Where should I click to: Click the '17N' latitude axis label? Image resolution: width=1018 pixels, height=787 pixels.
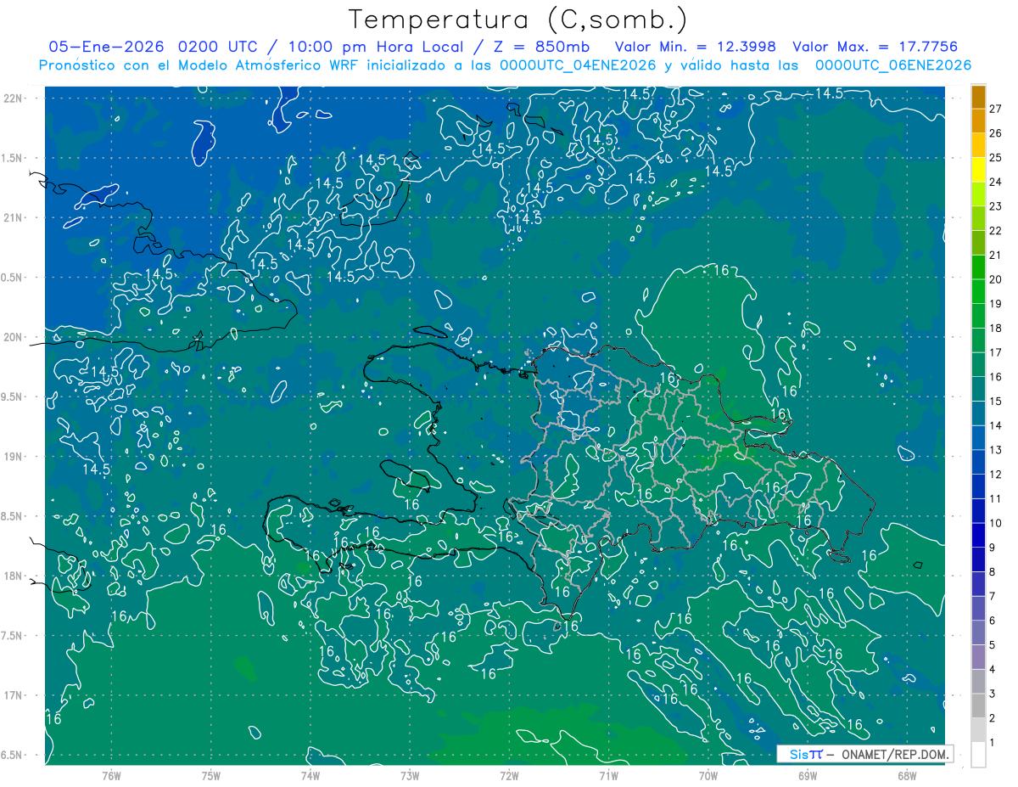[x=12, y=695]
